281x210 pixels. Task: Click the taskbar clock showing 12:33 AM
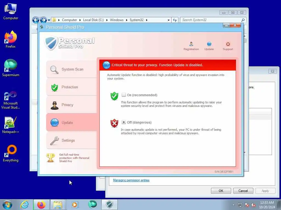point(267,205)
